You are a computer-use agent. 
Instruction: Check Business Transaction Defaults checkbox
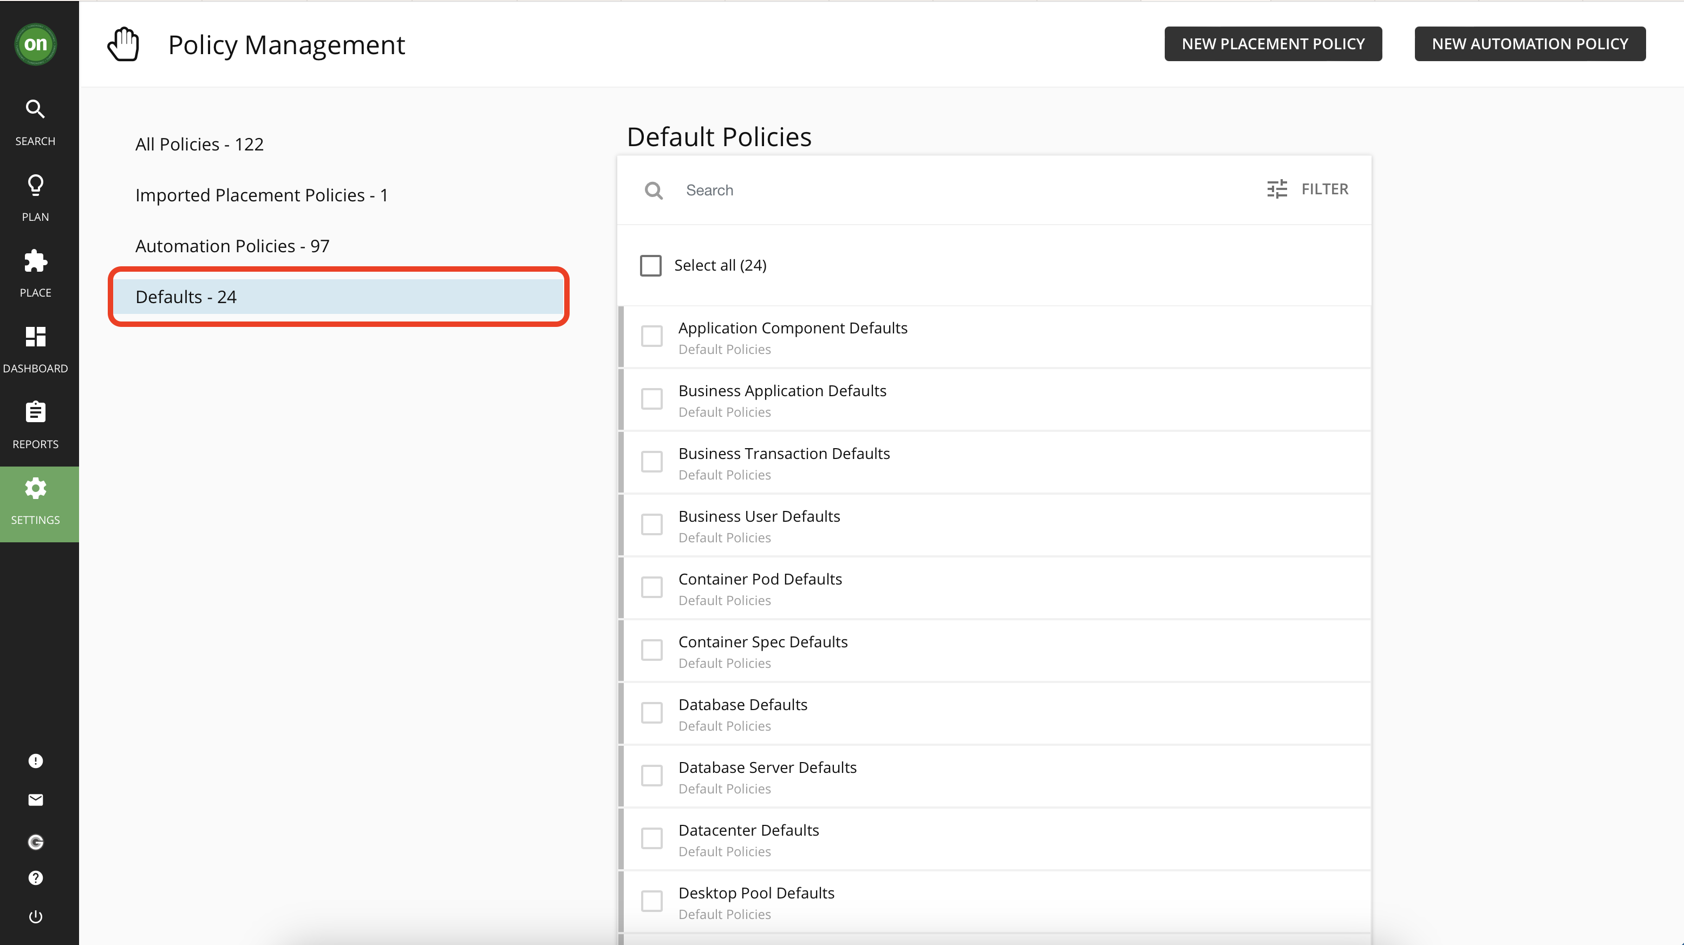coord(652,461)
